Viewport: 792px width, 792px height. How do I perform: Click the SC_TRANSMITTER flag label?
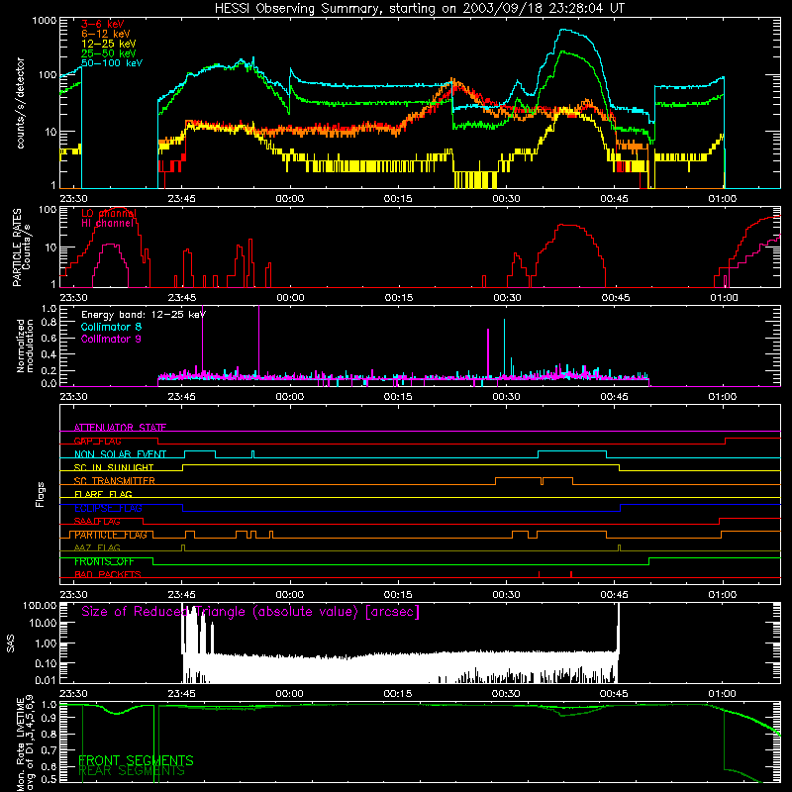[115, 481]
